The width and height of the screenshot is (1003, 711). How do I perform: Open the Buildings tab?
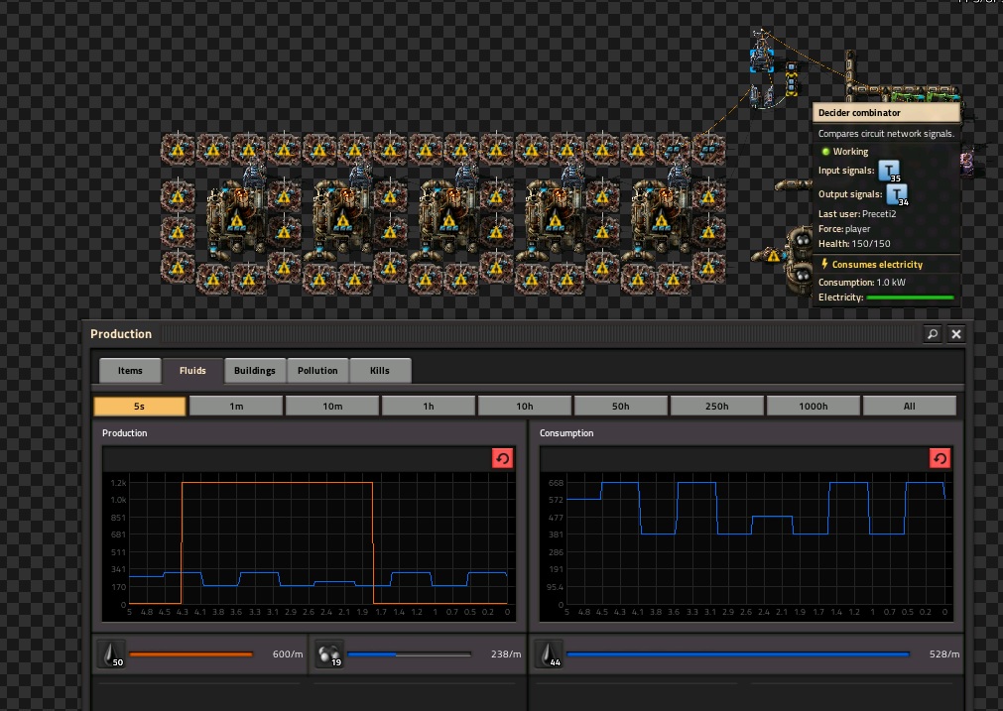coord(255,371)
